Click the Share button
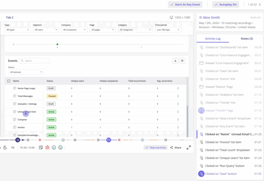This screenshot has width=264, height=181. pyautogui.click(x=176, y=148)
